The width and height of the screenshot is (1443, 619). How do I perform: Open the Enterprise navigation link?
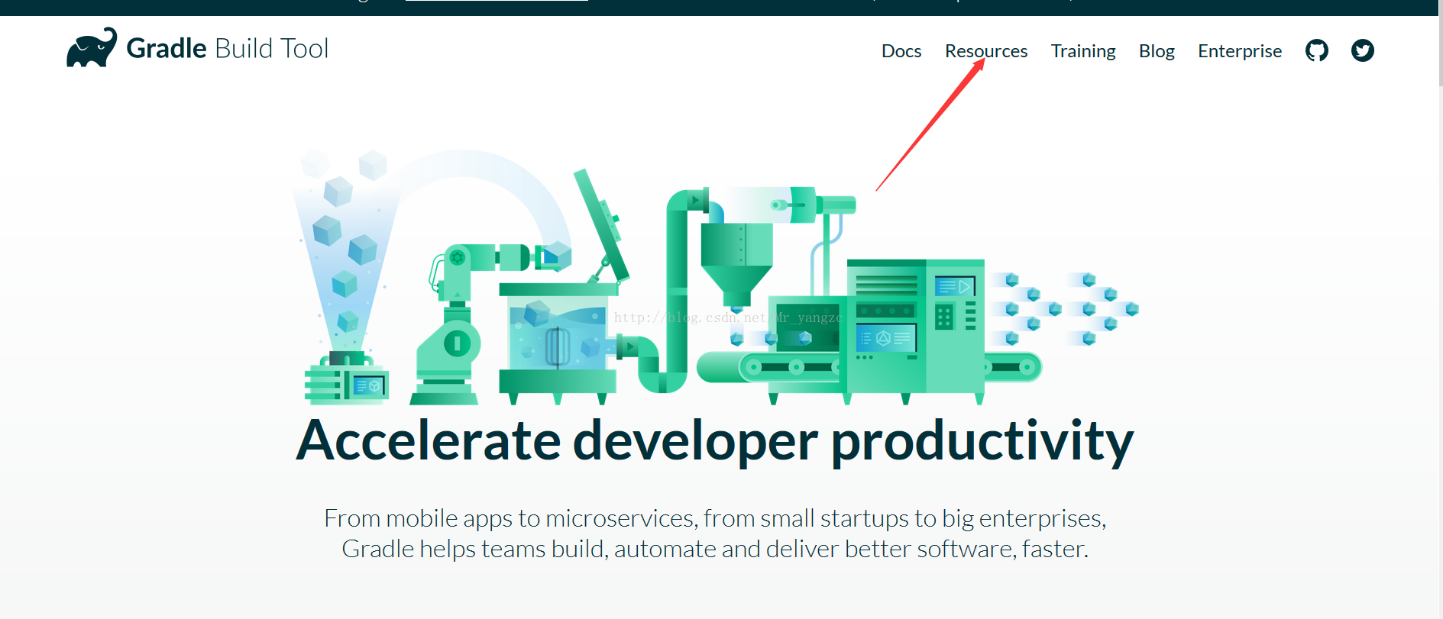point(1240,51)
